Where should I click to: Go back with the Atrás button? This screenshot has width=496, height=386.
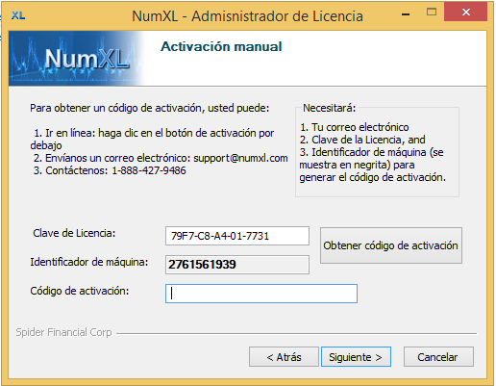(x=284, y=356)
